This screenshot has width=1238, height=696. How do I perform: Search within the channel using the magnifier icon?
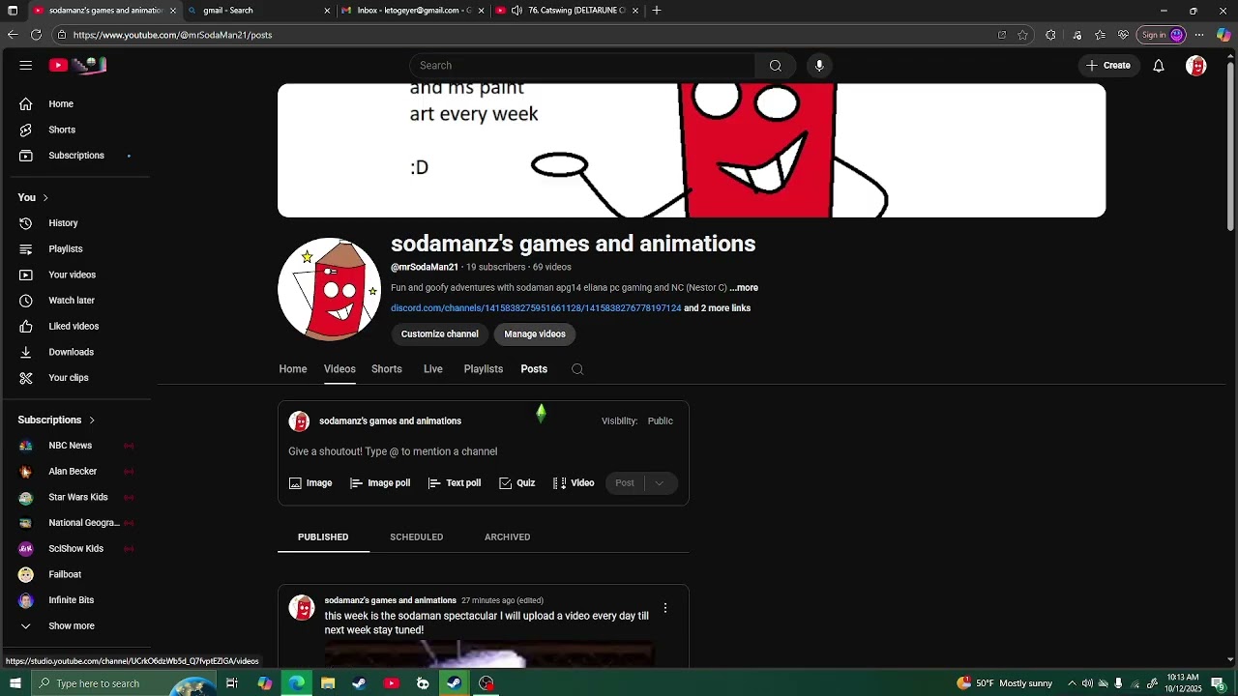click(577, 369)
